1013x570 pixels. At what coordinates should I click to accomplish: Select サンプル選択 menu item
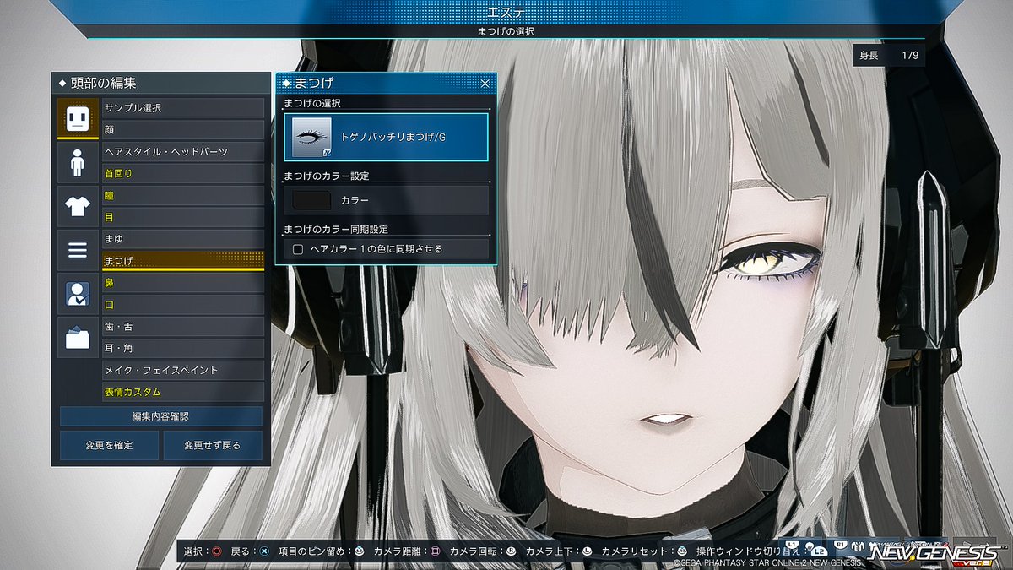183,108
